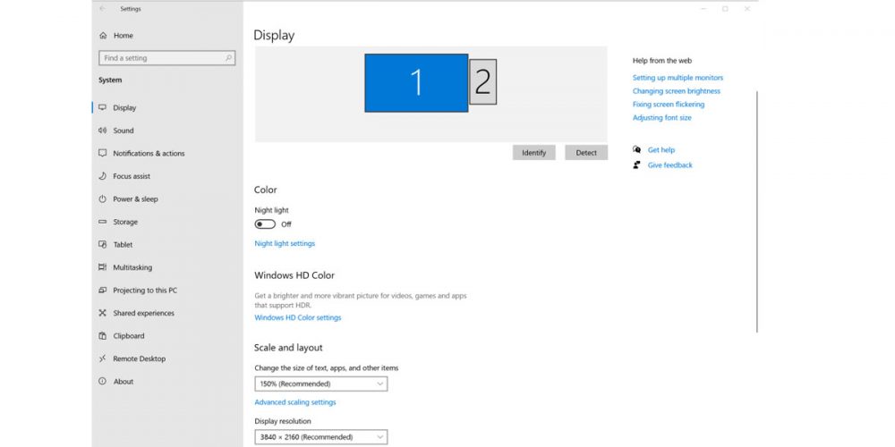Select the Focus assist moon icon
Screen dimensions: 895x447
tap(103, 176)
